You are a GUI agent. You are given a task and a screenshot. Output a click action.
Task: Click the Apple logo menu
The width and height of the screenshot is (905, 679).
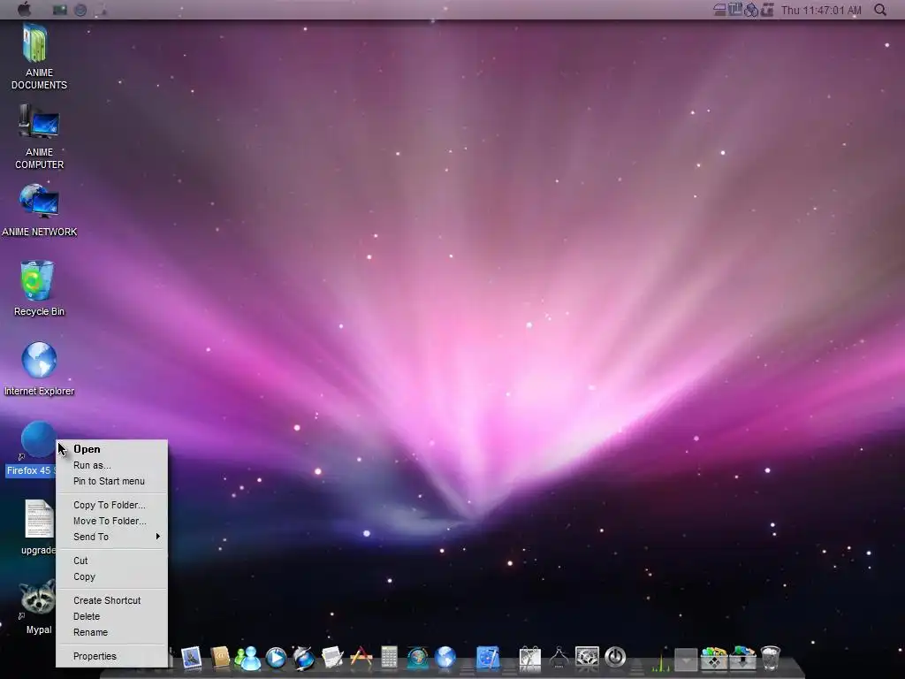[24, 9]
